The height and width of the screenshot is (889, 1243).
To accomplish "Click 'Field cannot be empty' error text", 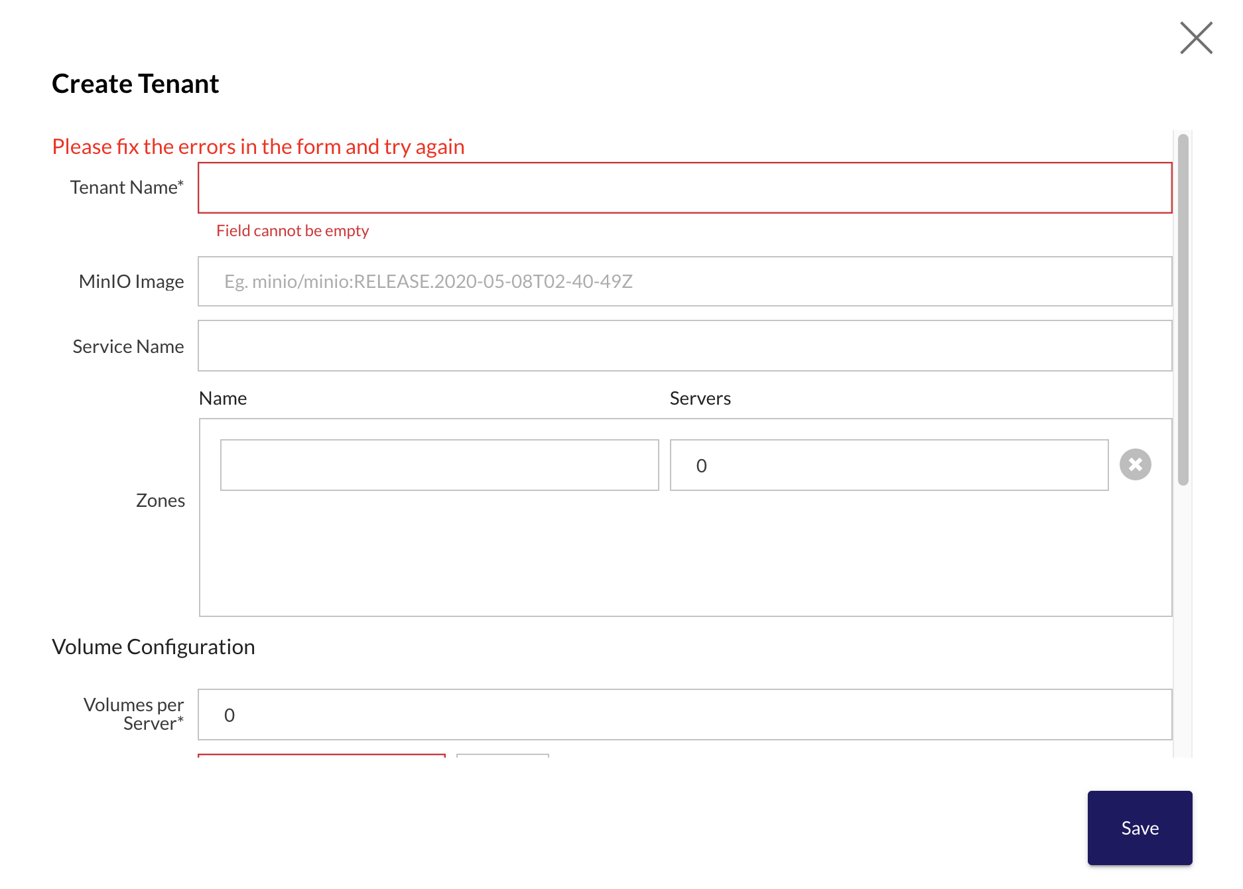I will (x=293, y=231).
